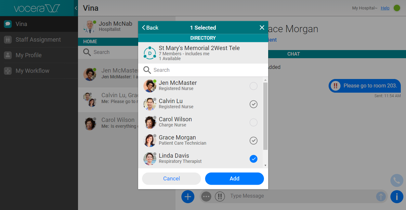Open patient details with the info icon
Image resolution: width=406 pixels, height=210 pixels.
point(397,196)
